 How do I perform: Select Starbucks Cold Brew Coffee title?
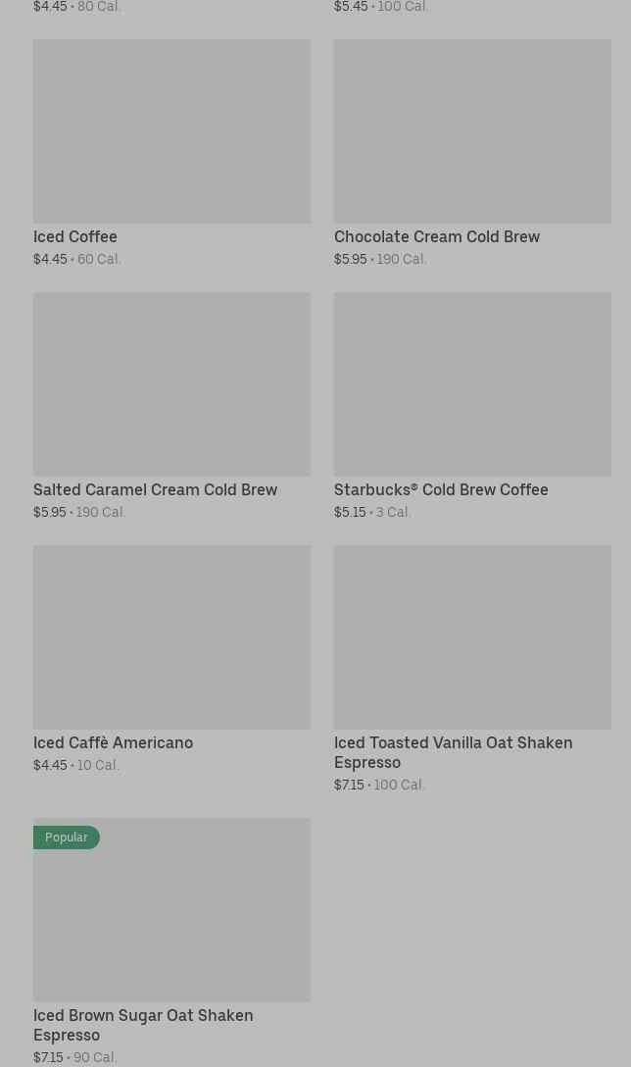click(x=441, y=490)
